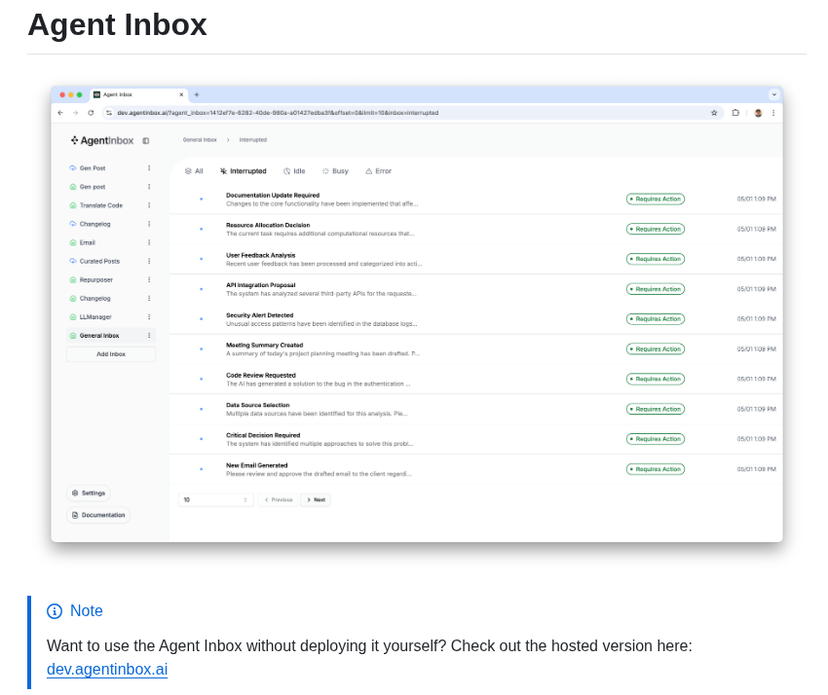Open a new browser tab with plus
Screen dimensions: 828x695
[x=197, y=95]
